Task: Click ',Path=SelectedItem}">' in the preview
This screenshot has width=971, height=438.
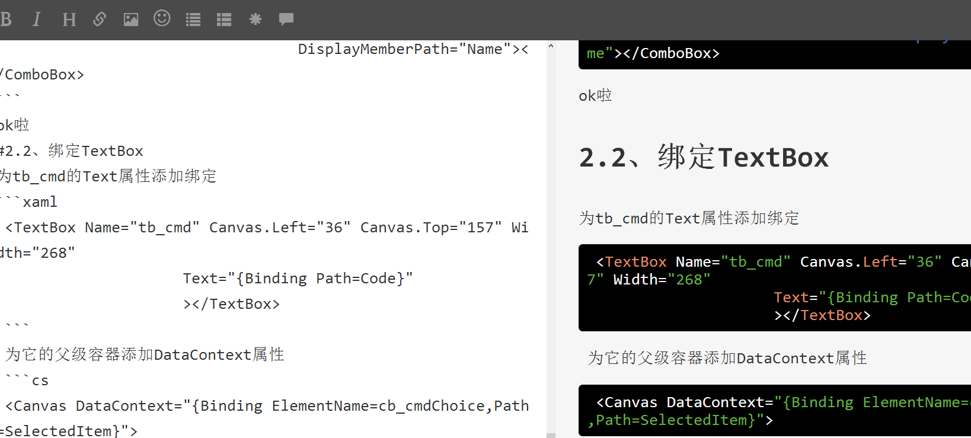Action: tap(681, 420)
